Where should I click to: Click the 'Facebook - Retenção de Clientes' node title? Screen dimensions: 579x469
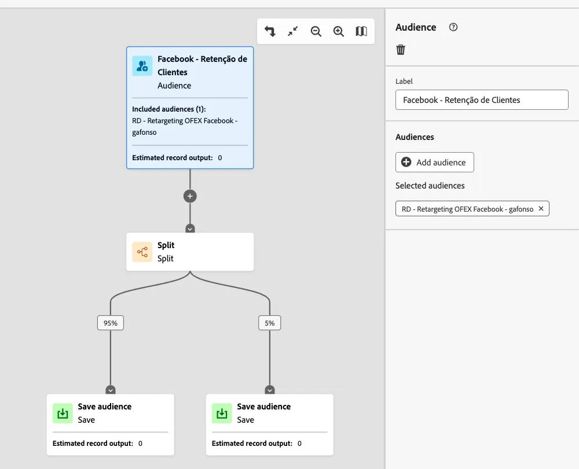pos(202,65)
